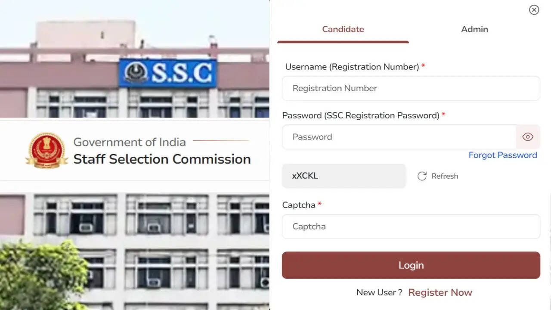
Task: Open the Forgot Password link
Action: pos(502,155)
